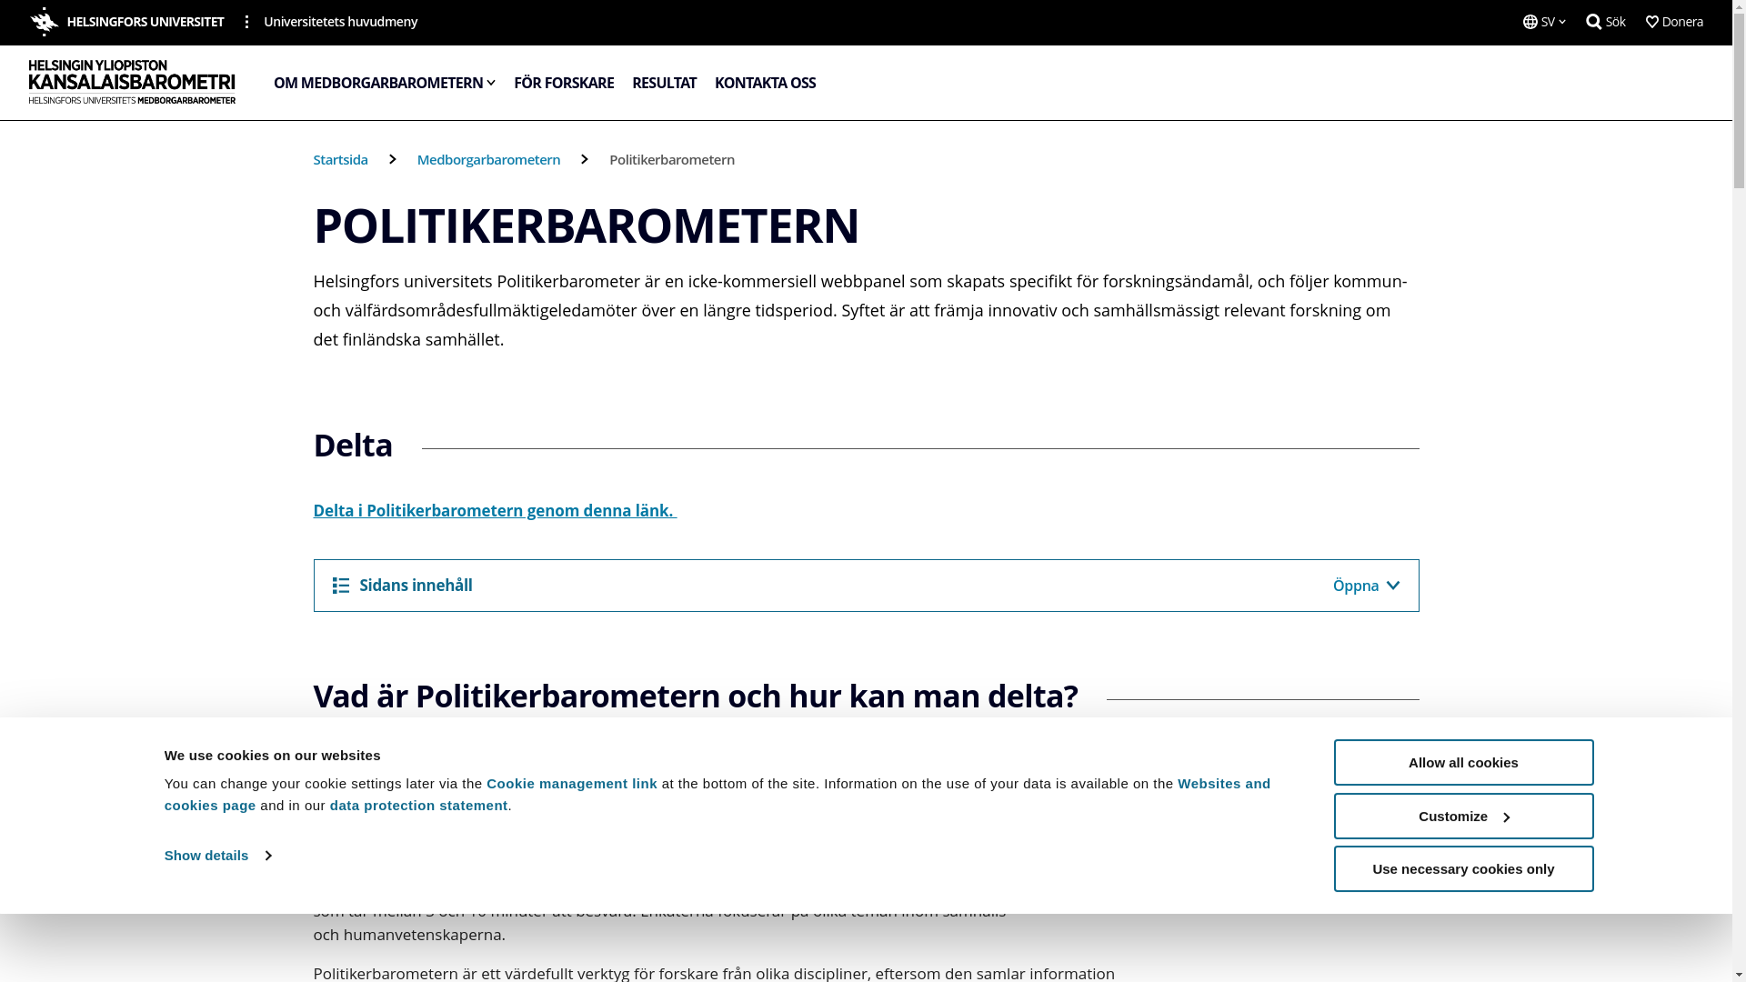
Task: Open the SV language selector
Action: point(1544,22)
